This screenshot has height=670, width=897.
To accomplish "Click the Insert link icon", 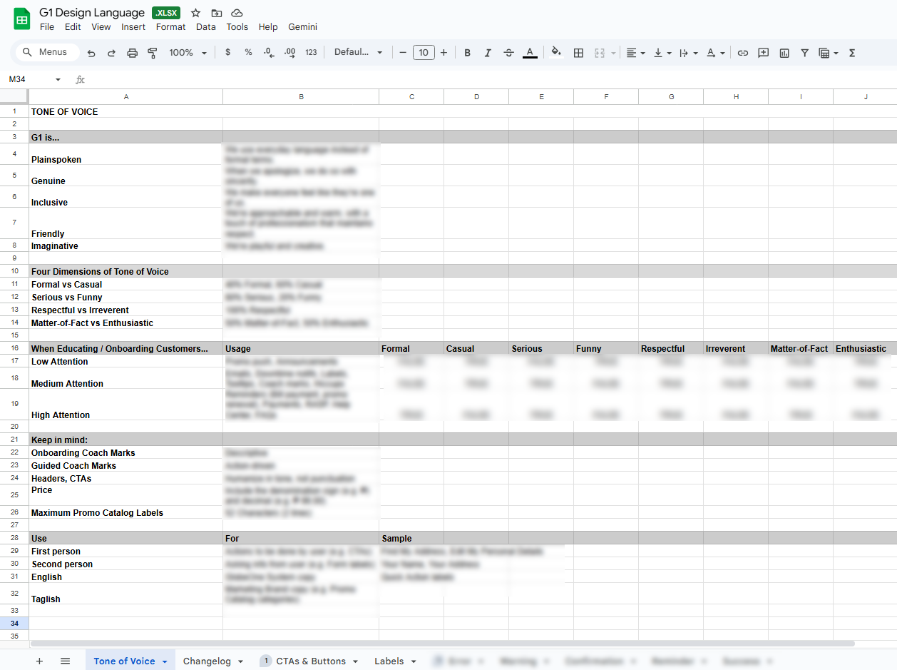I will 742,53.
